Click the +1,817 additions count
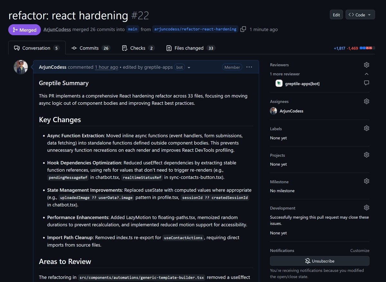Image resolution: width=386 pixels, height=282 pixels. tap(339, 48)
